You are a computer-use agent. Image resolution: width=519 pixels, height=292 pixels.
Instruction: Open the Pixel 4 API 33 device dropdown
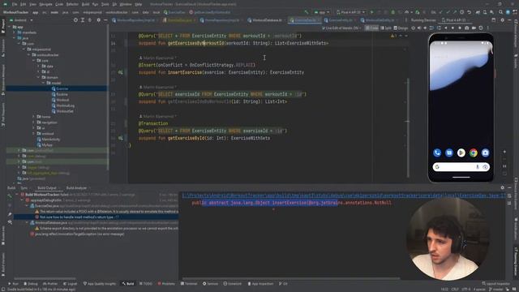(x=351, y=12)
